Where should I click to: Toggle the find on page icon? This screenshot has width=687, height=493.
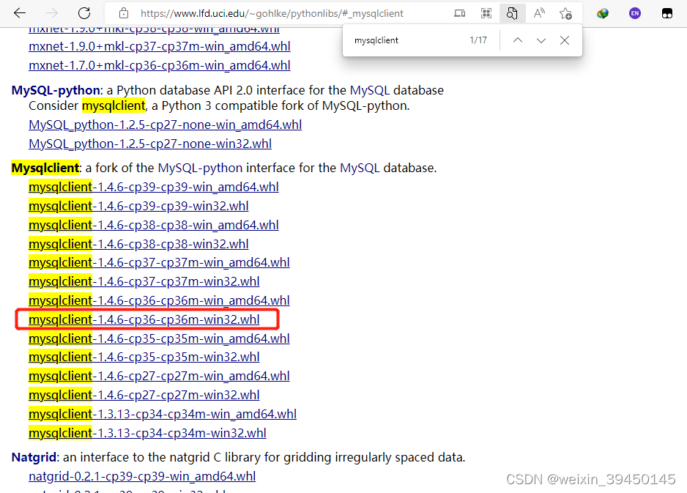tap(512, 14)
